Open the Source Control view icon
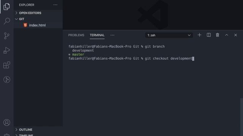 pyautogui.click(x=6, y=36)
